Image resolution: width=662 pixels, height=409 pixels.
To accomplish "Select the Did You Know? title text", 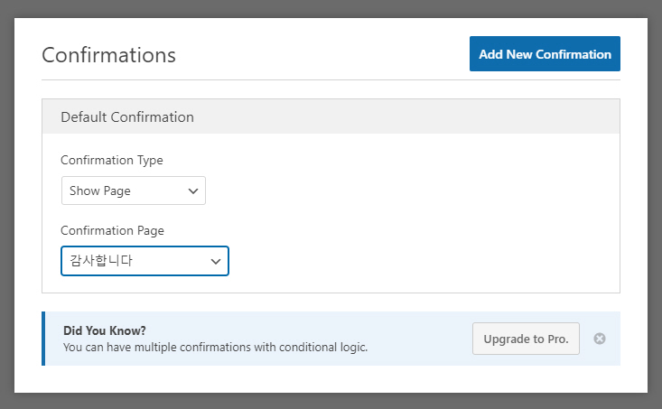I will pos(105,330).
